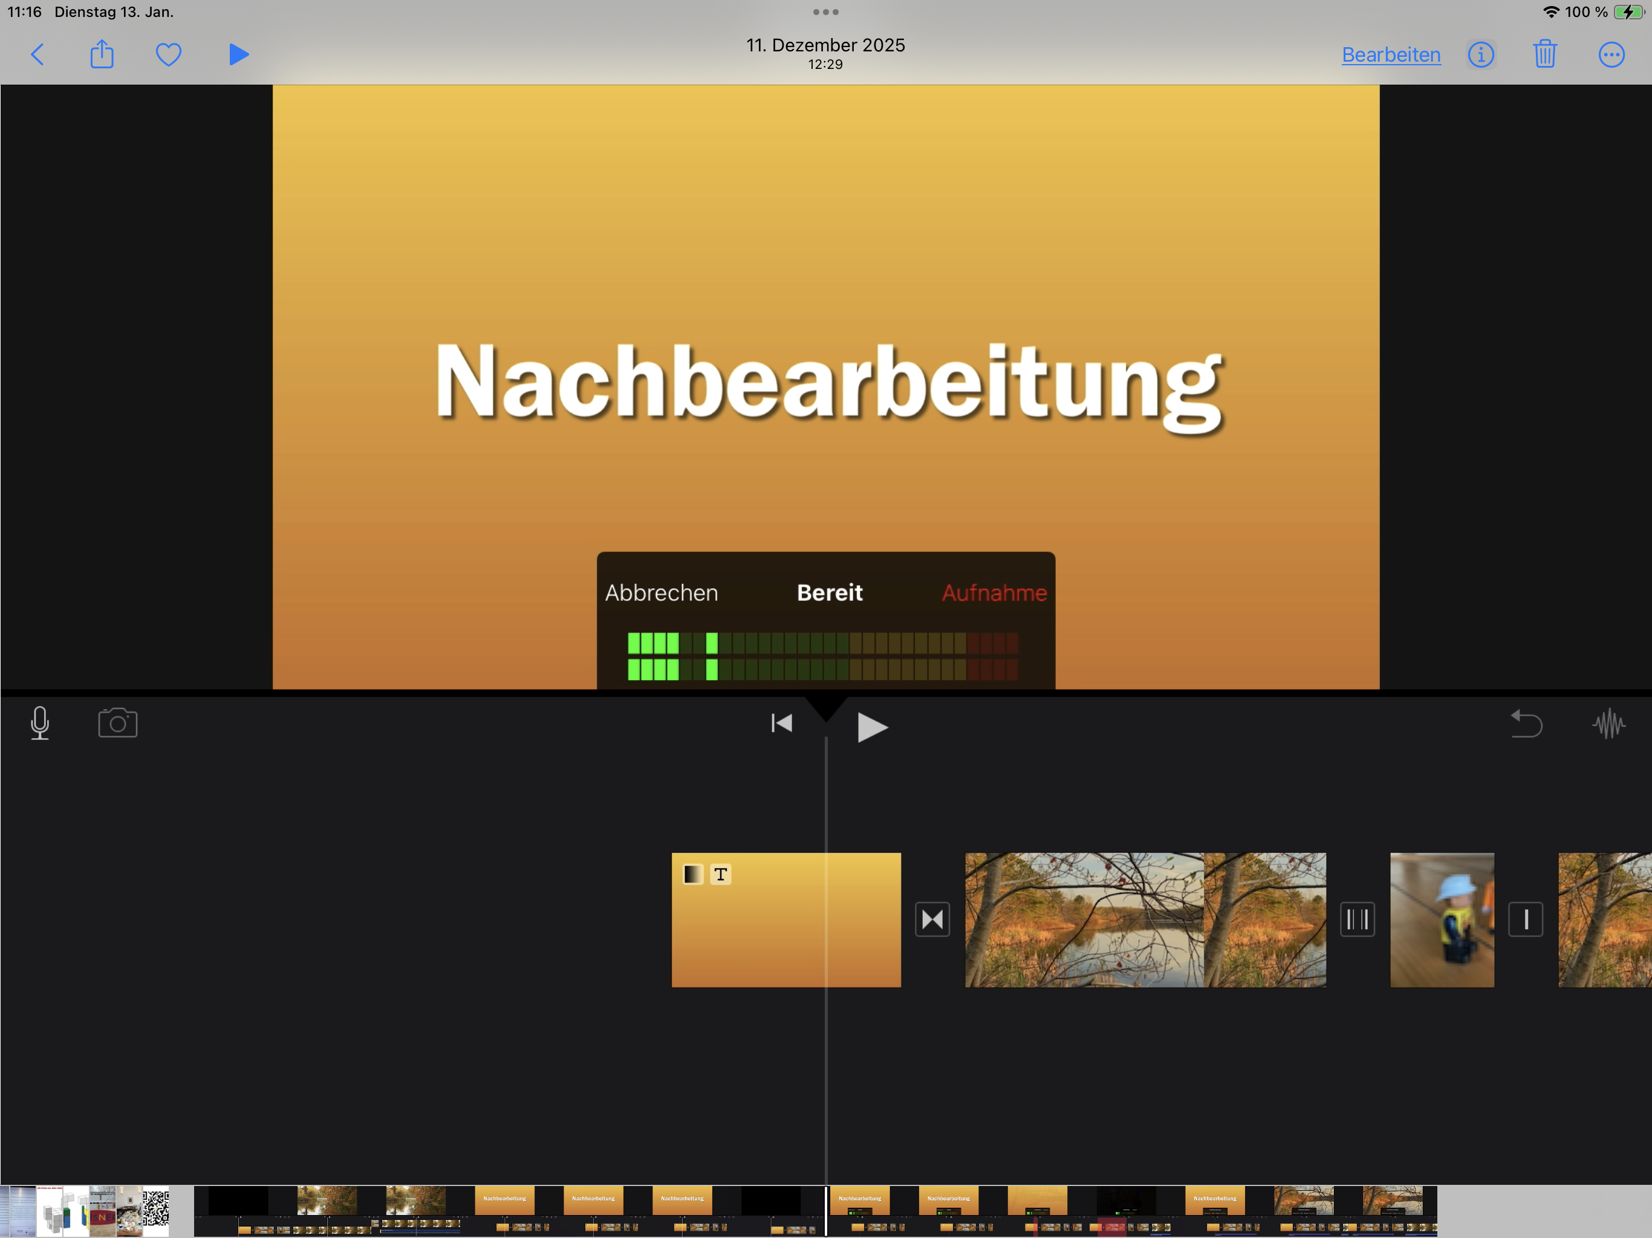Play the full movie preview

238,54
